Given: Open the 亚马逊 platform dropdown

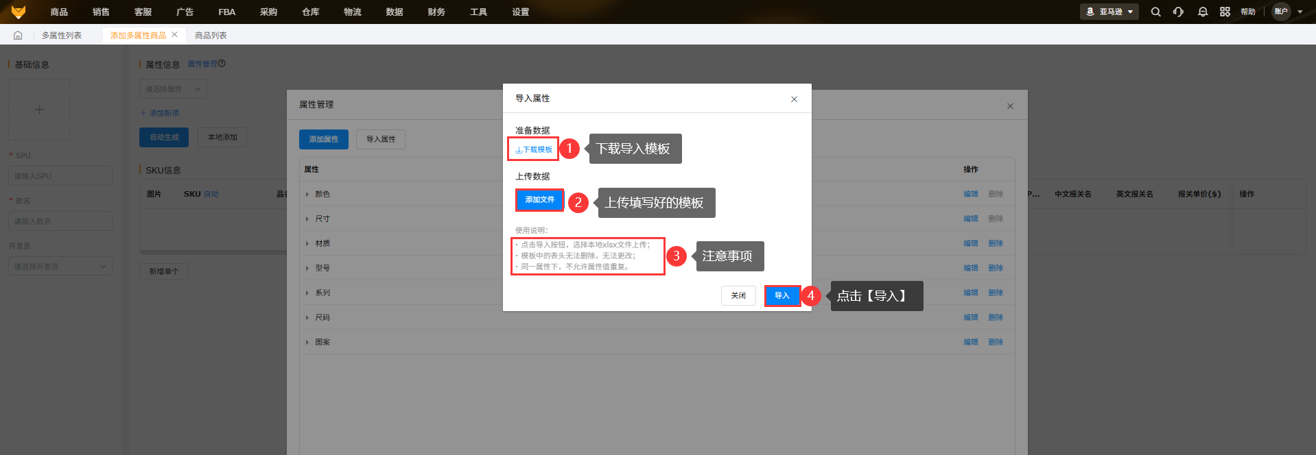Looking at the screenshot, I should point(1109,12).
